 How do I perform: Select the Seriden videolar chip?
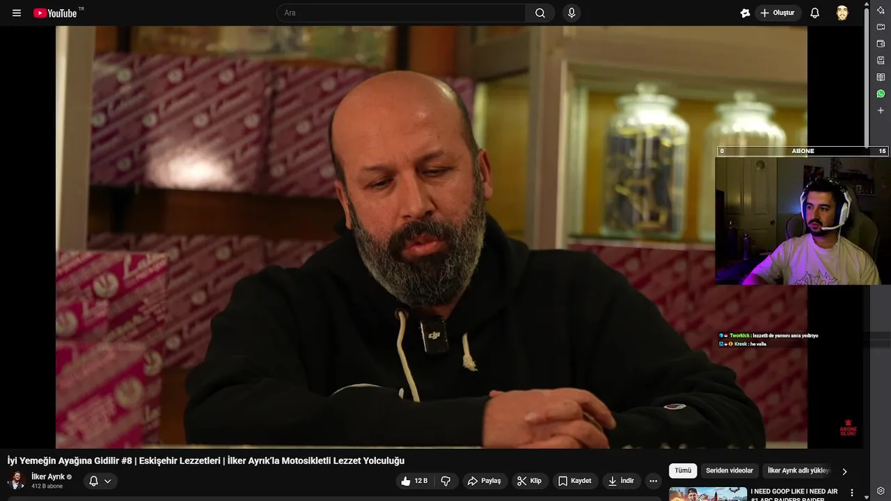(730, 471)
